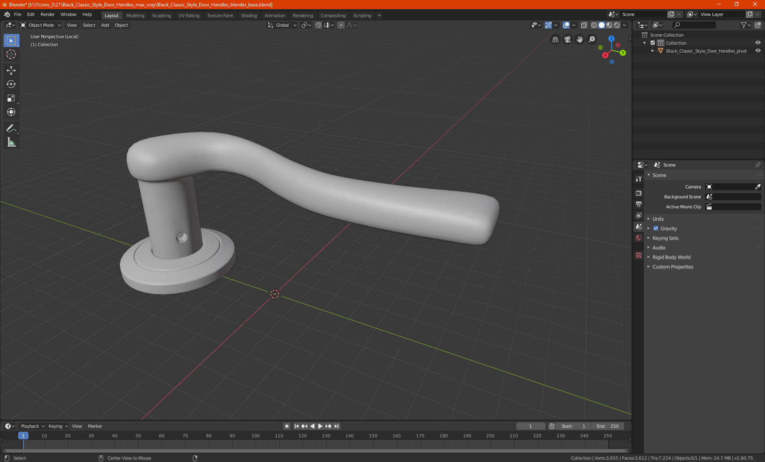This screenshot has height=462, width=765.
Task: Toggle snapping magnet icon
Action: (x=318, y=25)
